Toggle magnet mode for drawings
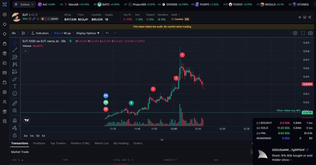Screen dimensions: 316x165 click(15, 121)
